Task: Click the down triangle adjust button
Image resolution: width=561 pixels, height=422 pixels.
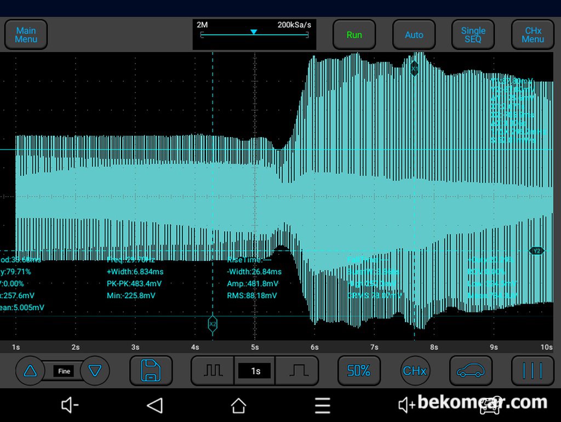Action: coord(95,370)
